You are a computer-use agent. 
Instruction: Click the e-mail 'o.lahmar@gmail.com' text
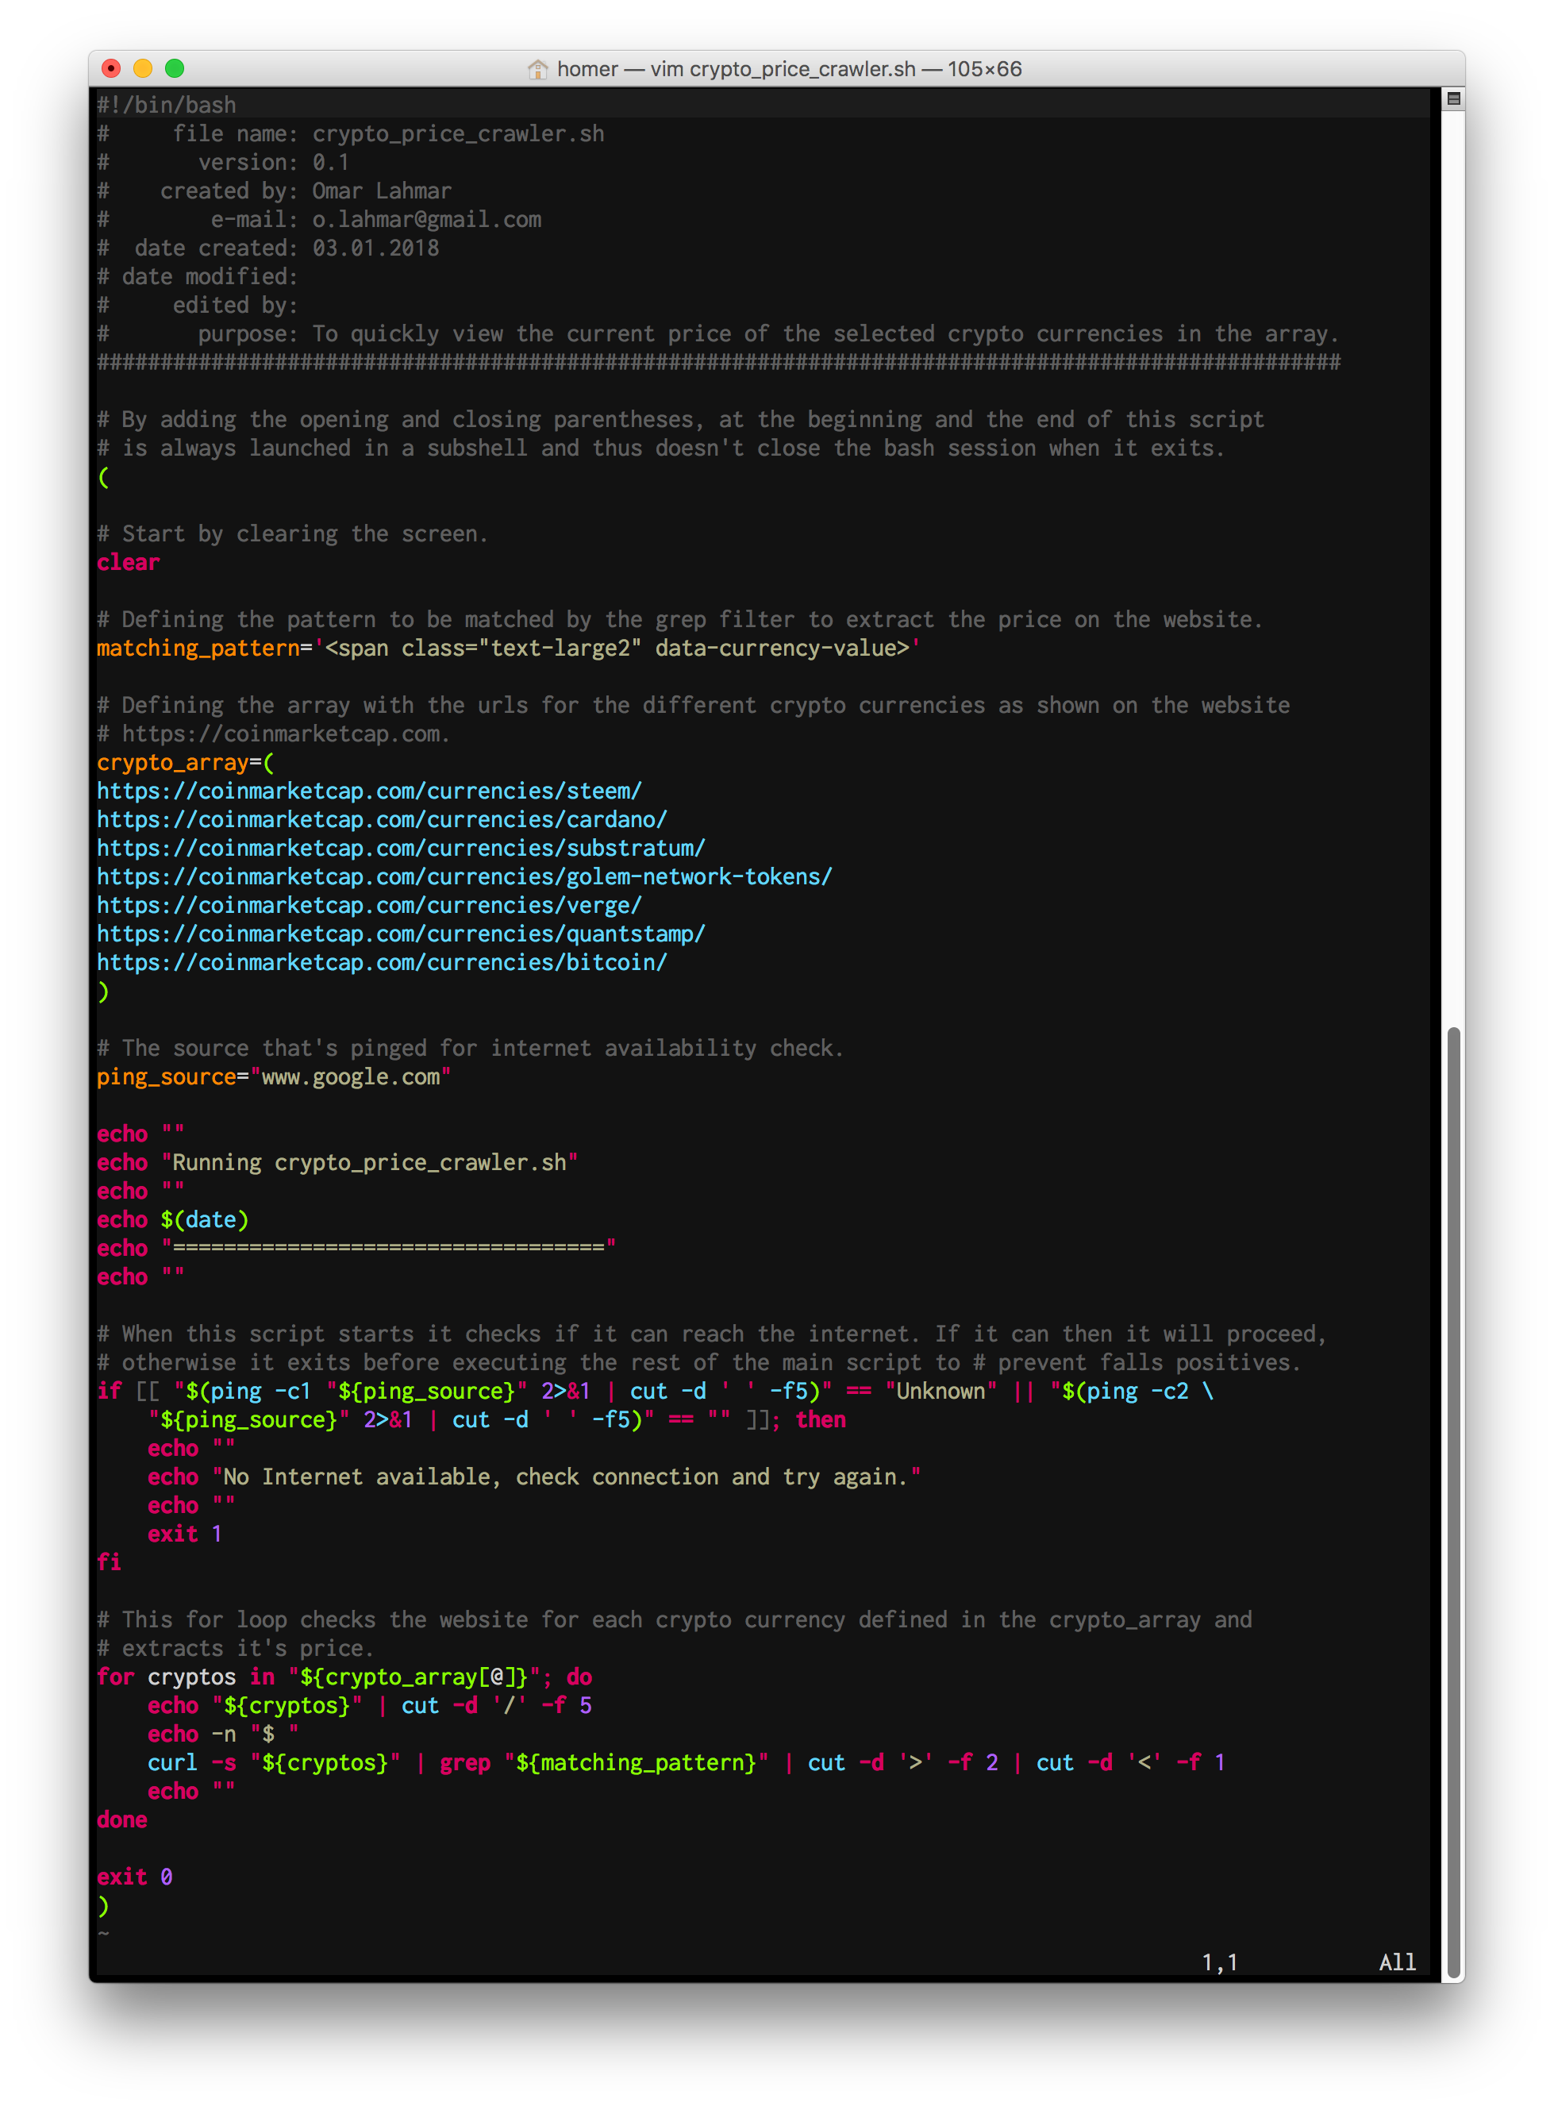click(x=426, y=219)
